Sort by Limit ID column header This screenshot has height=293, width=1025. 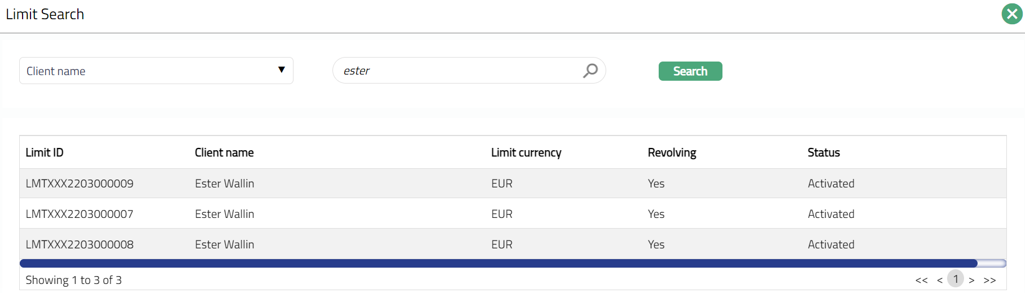(x=45, y=152)
